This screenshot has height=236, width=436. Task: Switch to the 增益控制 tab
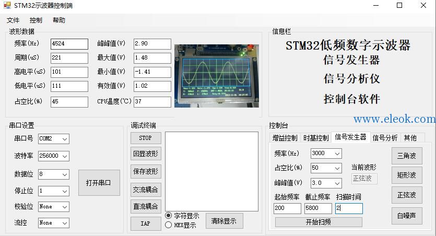tap(285, 138)
